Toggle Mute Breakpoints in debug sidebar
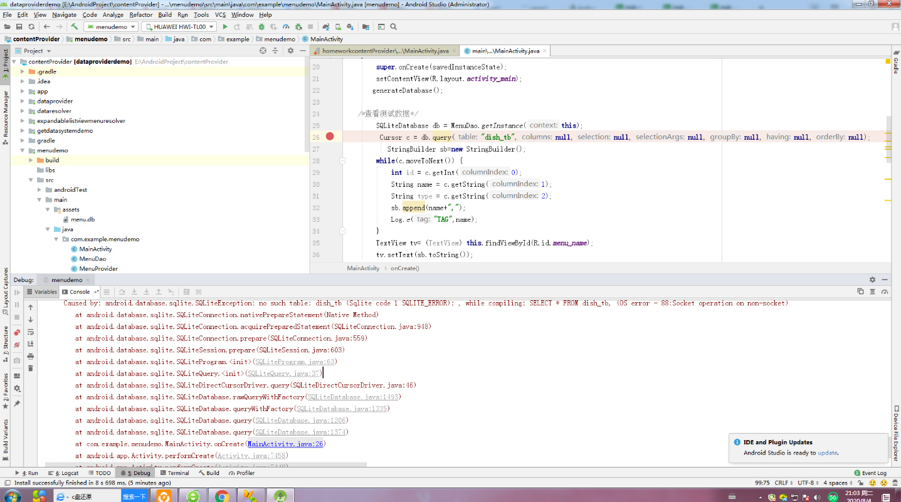 (x=17, y=345)
